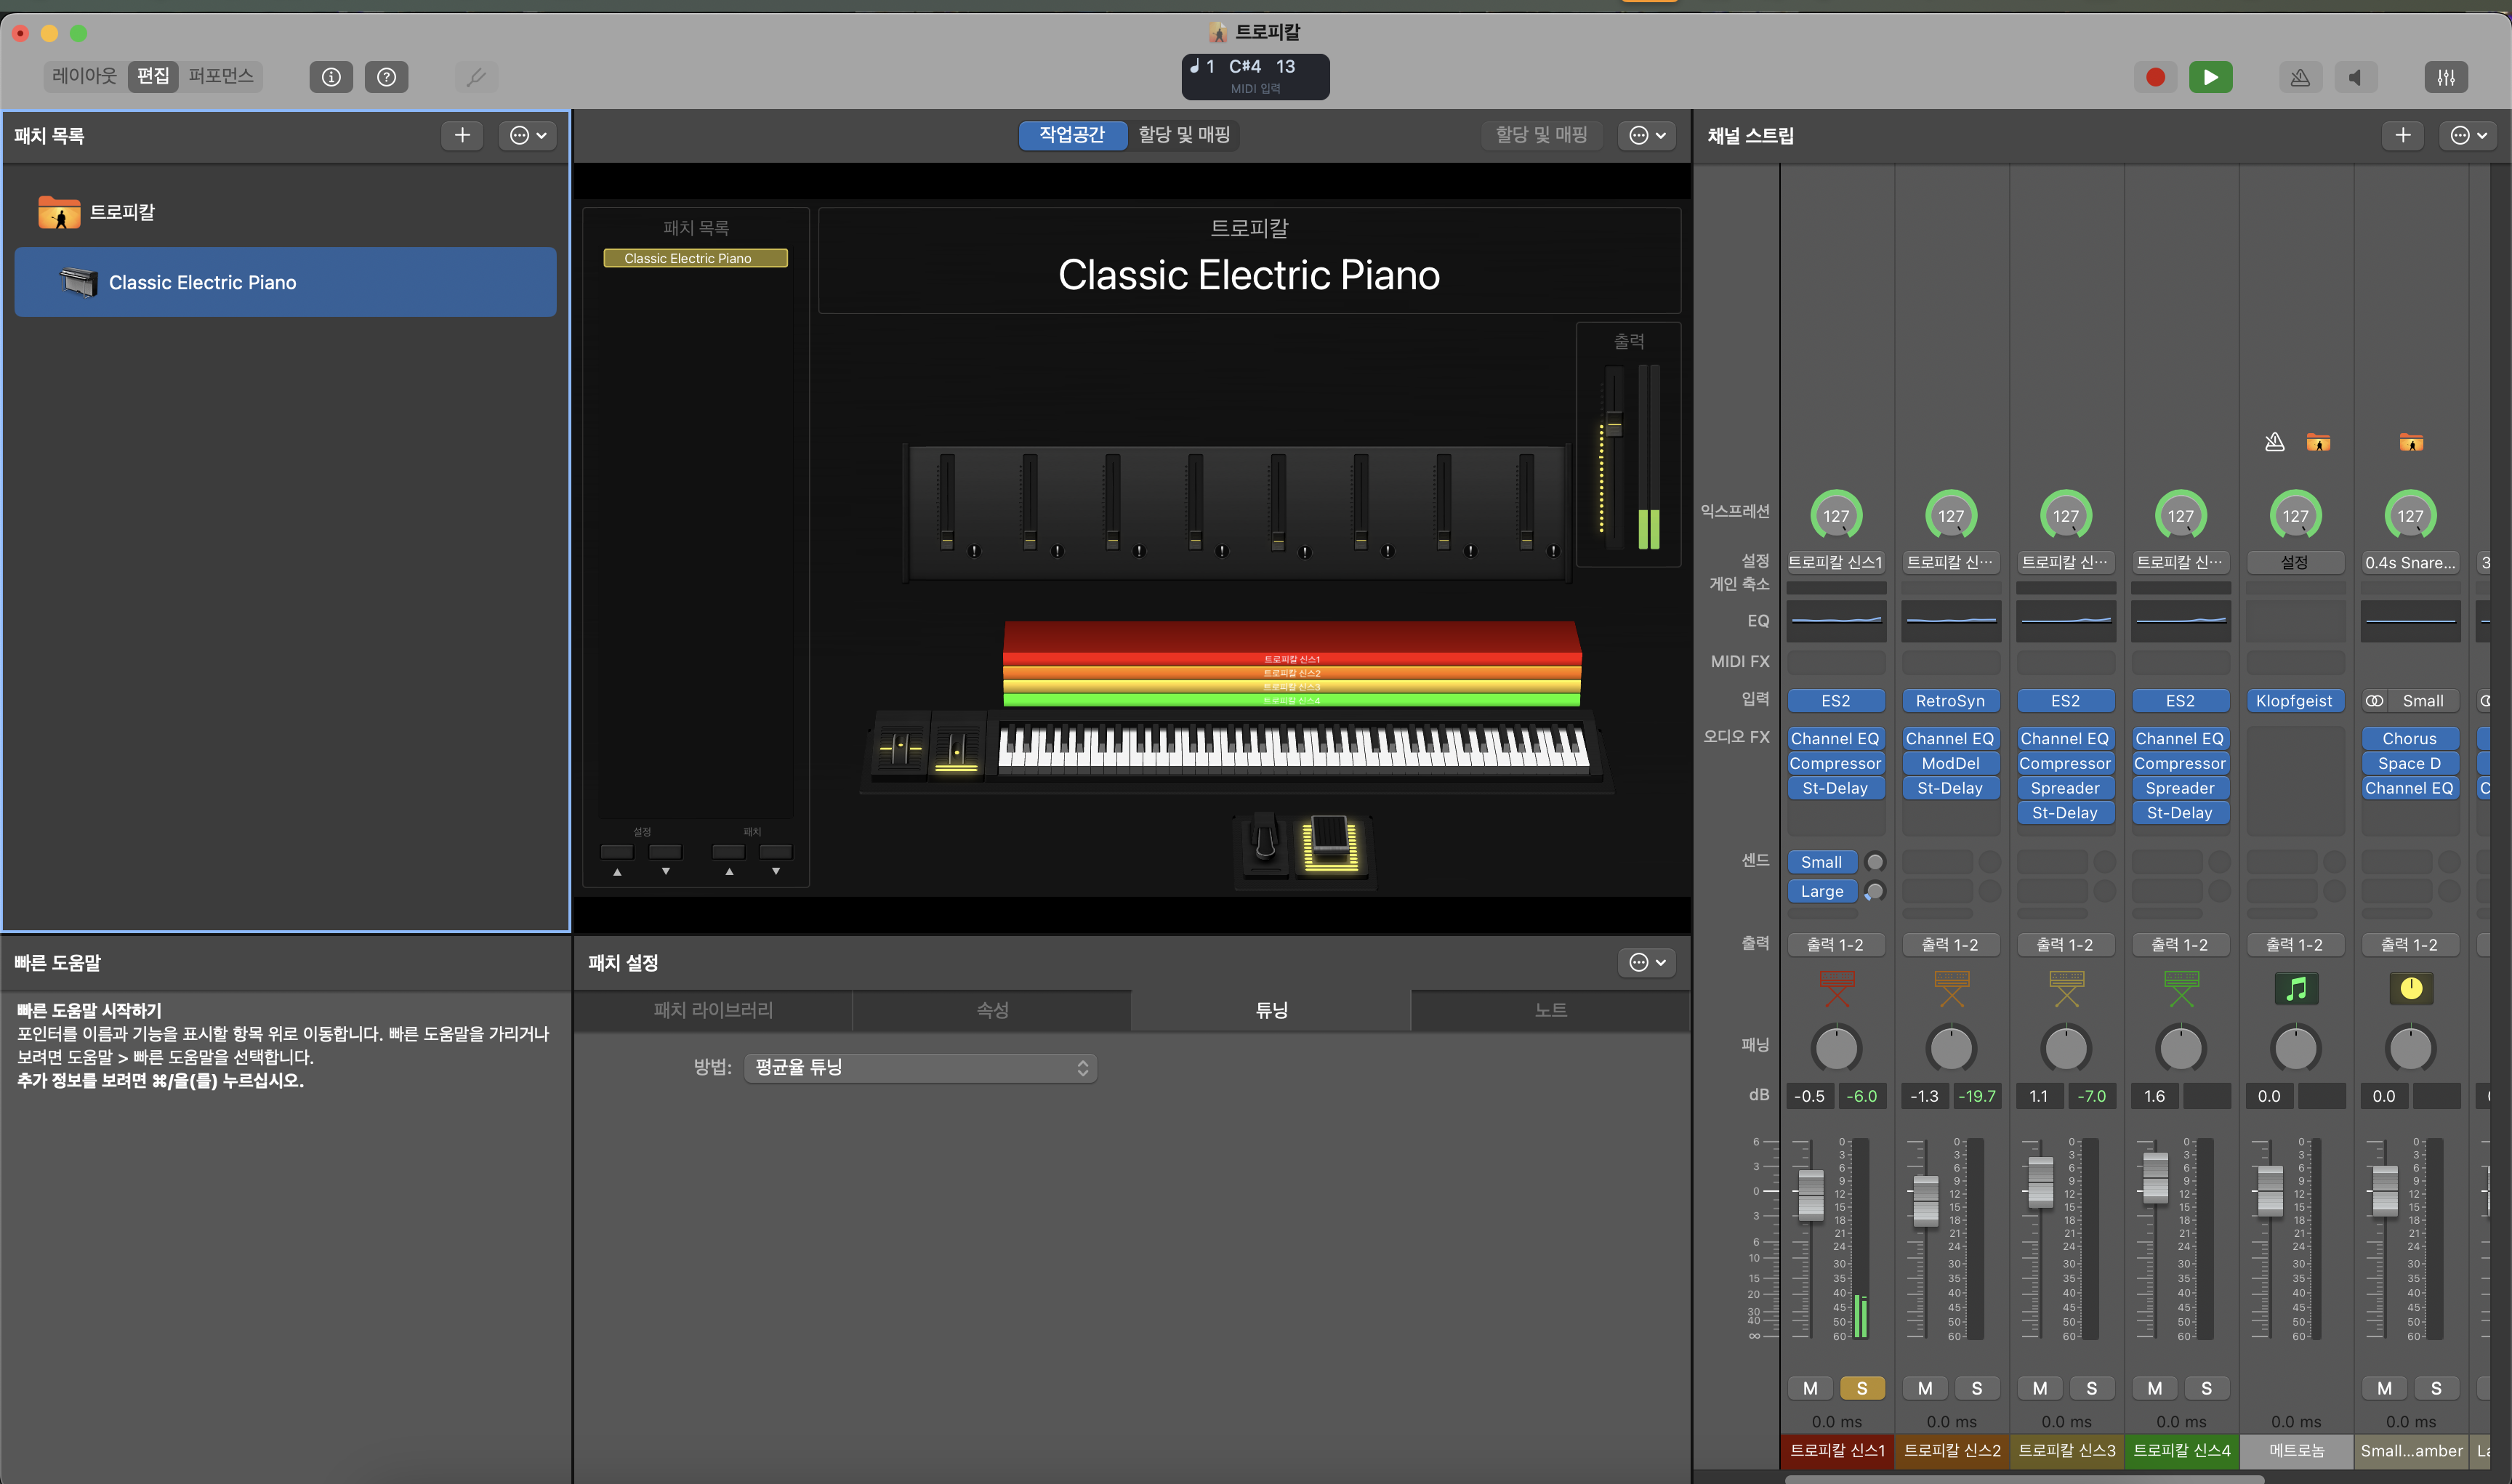Open tuning method dropdown 평균율 튜닝
The width and height of the screenshot is (2512, 1484).
(x=920, y=1068)
